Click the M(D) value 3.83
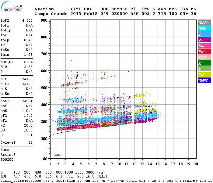The width and height of the screenshot is (213, 183). pyautogui.click(x=28, y=67)
